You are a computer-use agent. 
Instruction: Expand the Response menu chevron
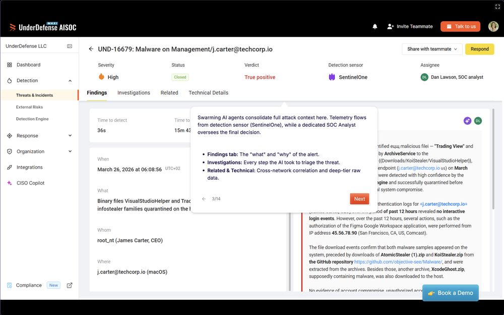70,136
